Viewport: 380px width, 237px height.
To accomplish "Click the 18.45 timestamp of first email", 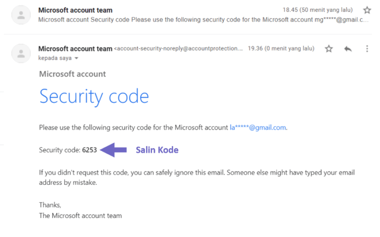I will point(317,10).
